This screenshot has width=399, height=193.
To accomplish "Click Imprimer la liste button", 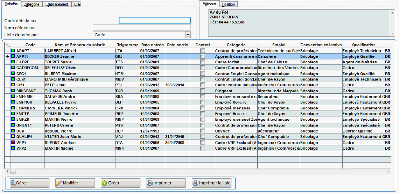I will click(x=211, y=183).
